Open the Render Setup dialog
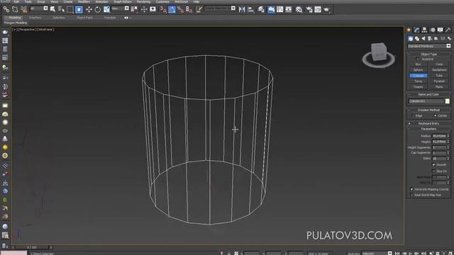 309,9
